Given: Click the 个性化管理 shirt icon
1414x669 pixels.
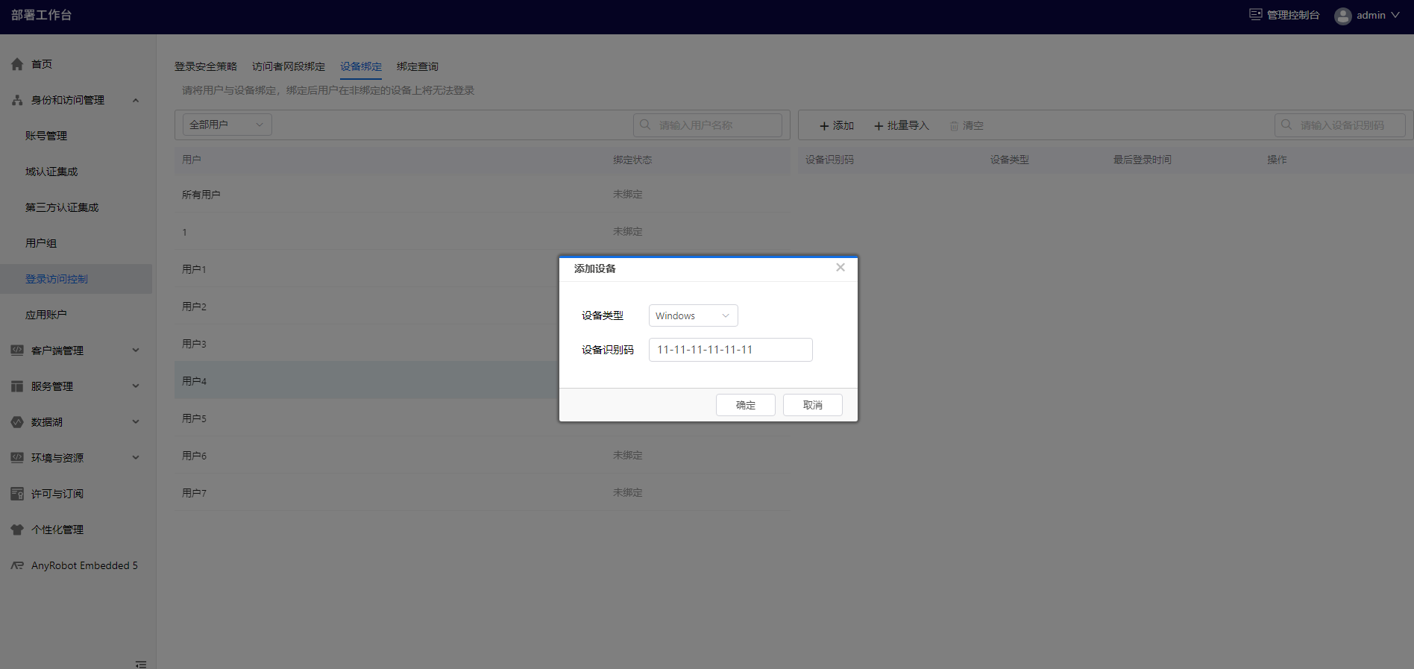Looking at the screenshot, I should click(17, 530).
